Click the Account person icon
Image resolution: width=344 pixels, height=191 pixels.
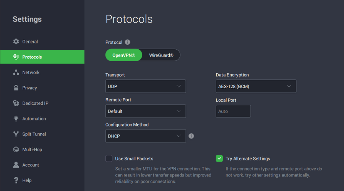(x=16, y=165)
